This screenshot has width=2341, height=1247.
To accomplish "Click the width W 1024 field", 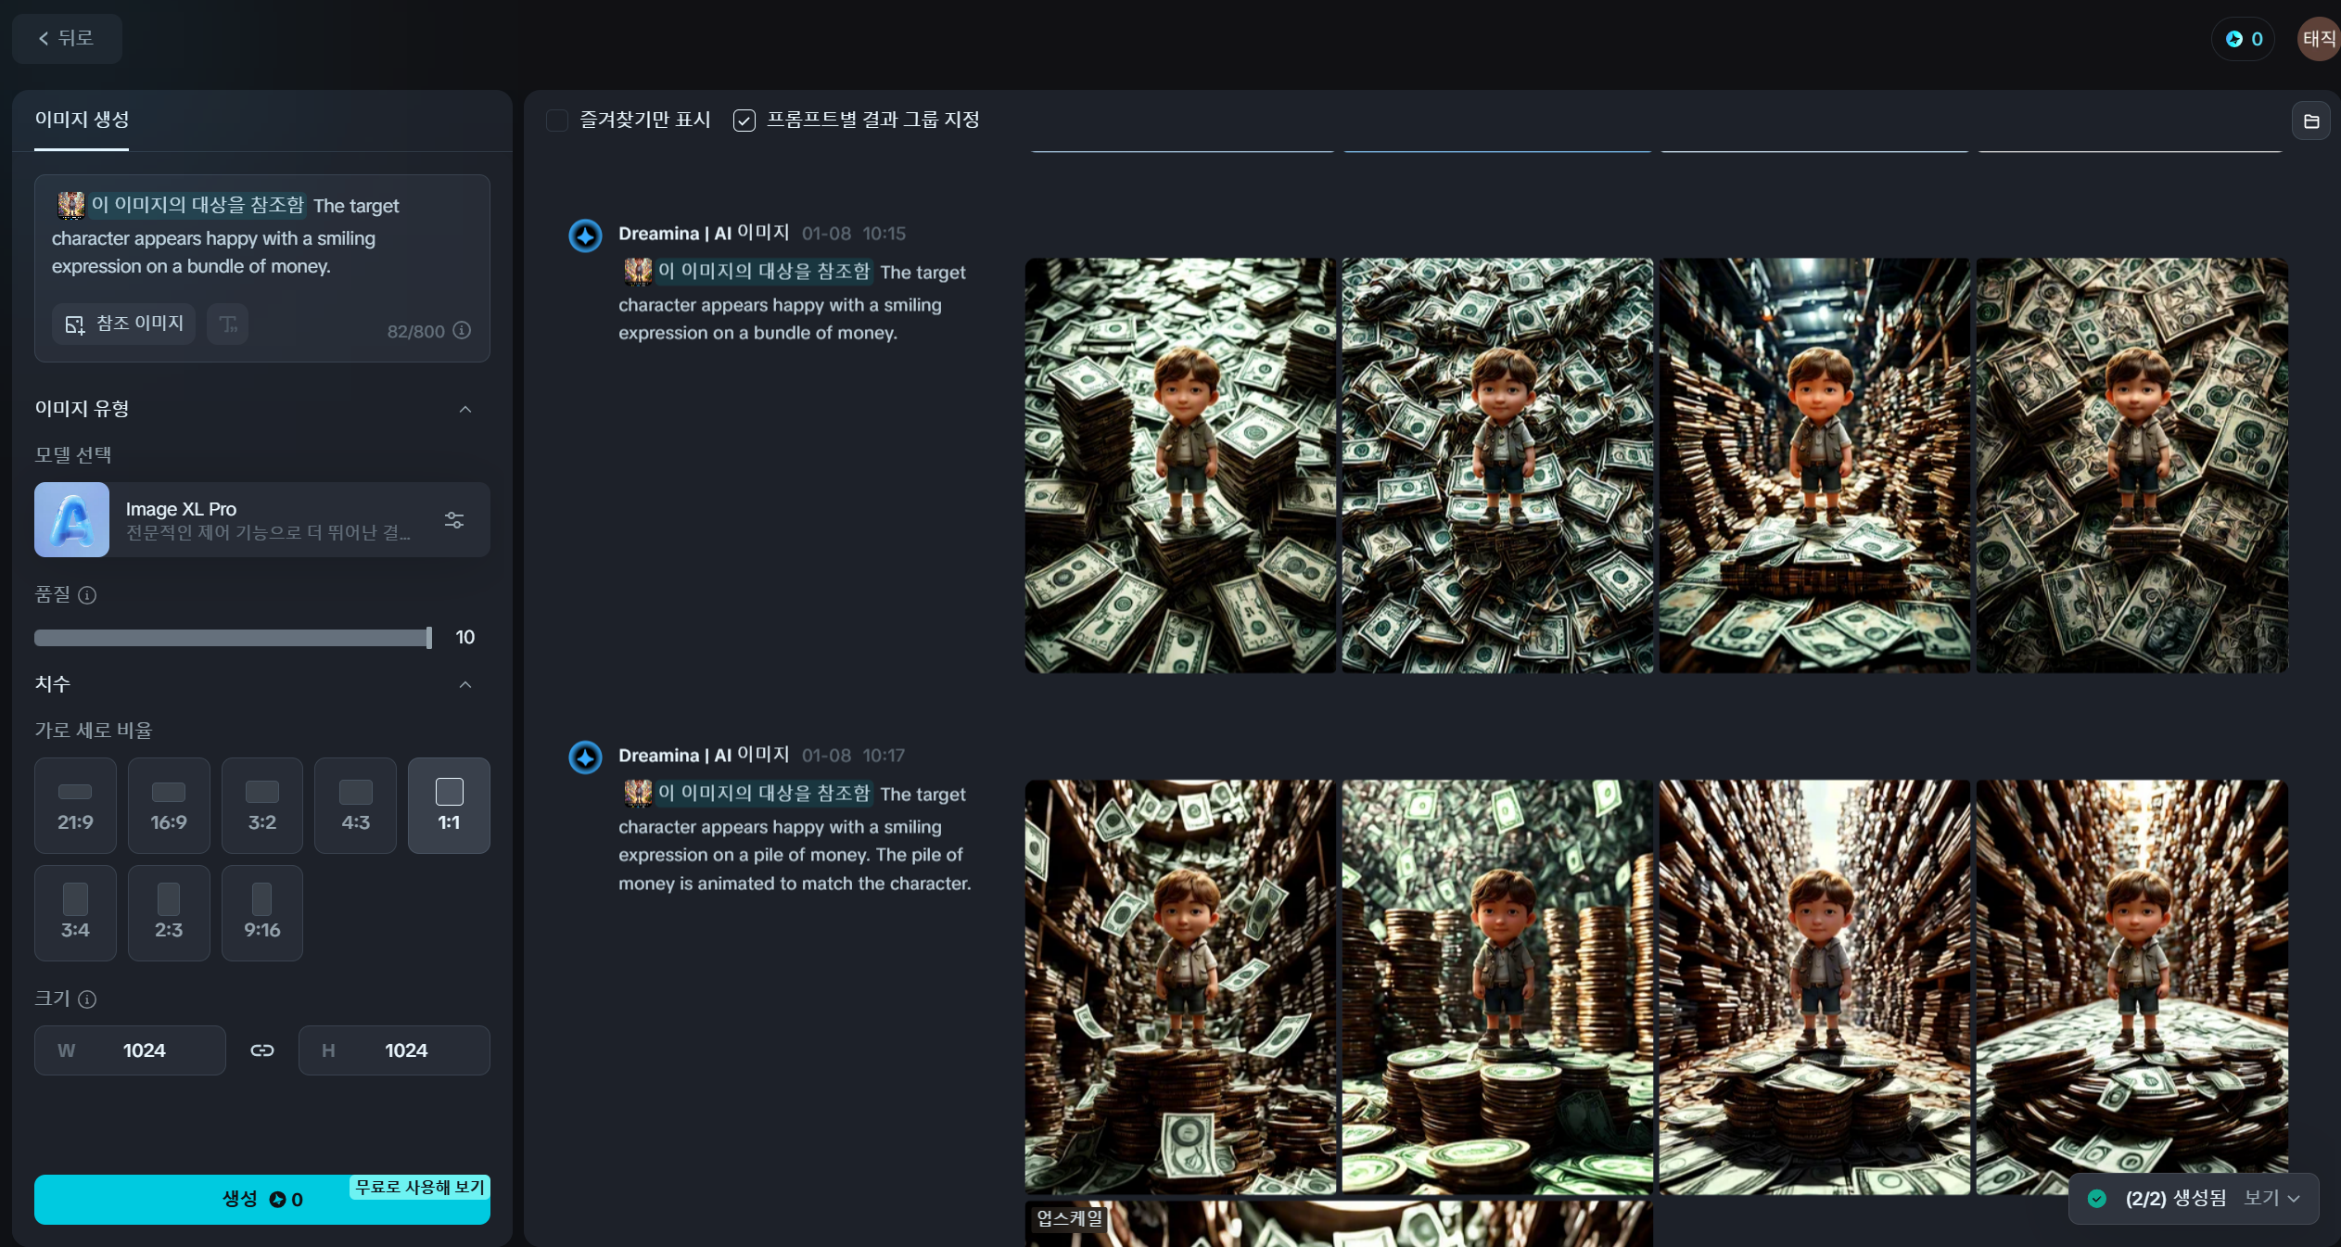I will [x=130, y=1050].
